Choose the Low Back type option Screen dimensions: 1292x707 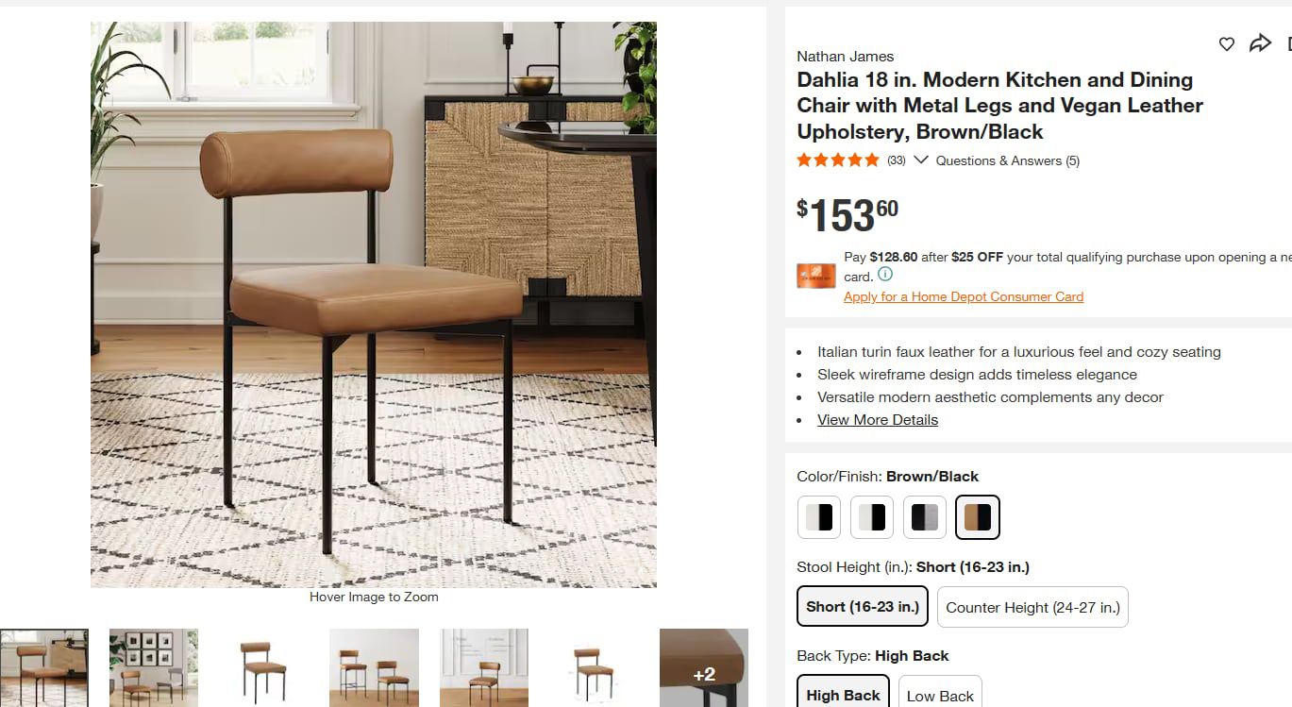pyautogui.click(x=940, y=696)
